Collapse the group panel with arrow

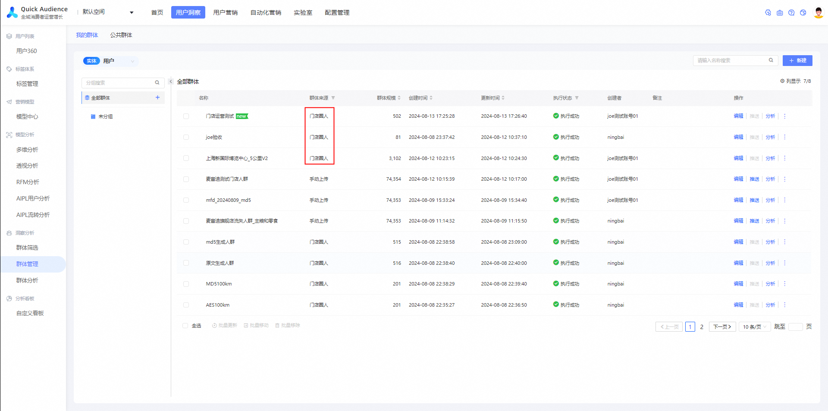[171, 81]
